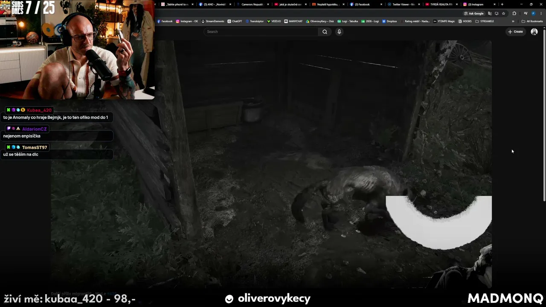Image resolution: width=546 pixels, height=307 pixels.
Task: Click the AldarionCZ chat username
Action: click(35, 129)
